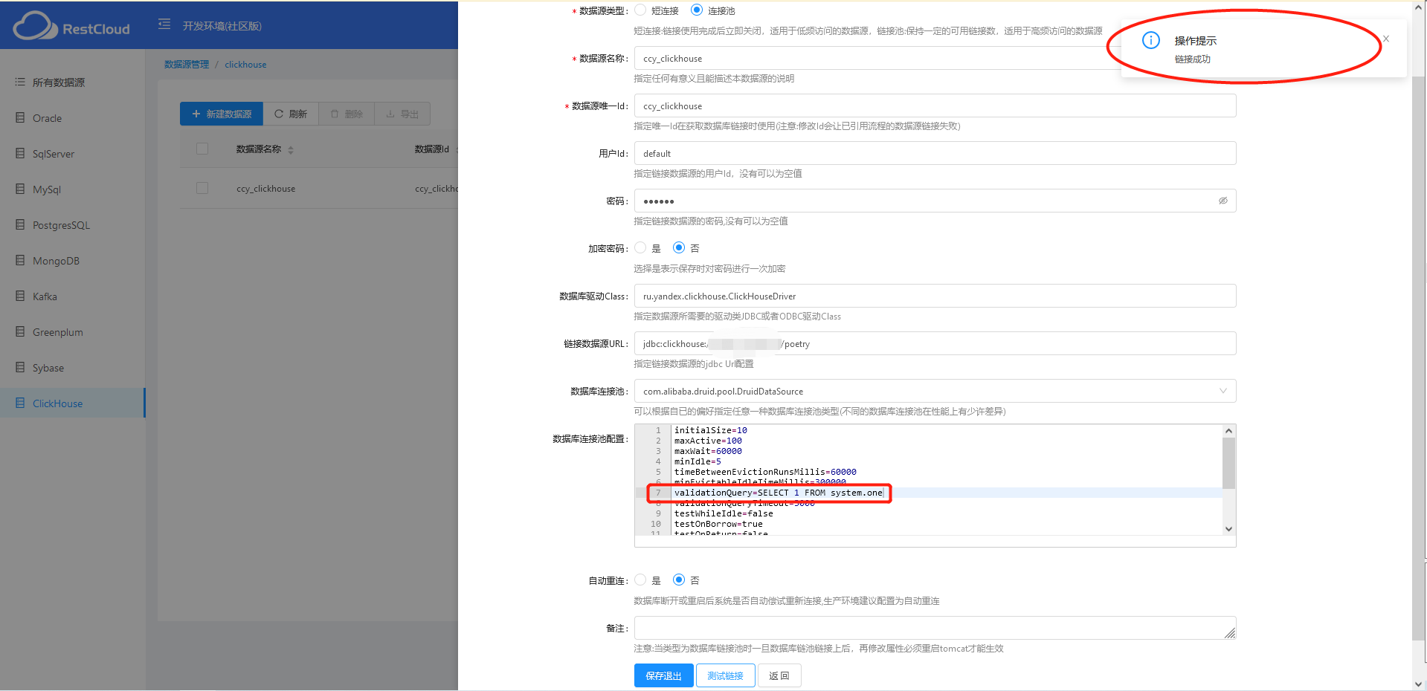Set 自动重连 to 是
Image resolution: width=1427 pixels, height=691 pixels.
[640, 580]
